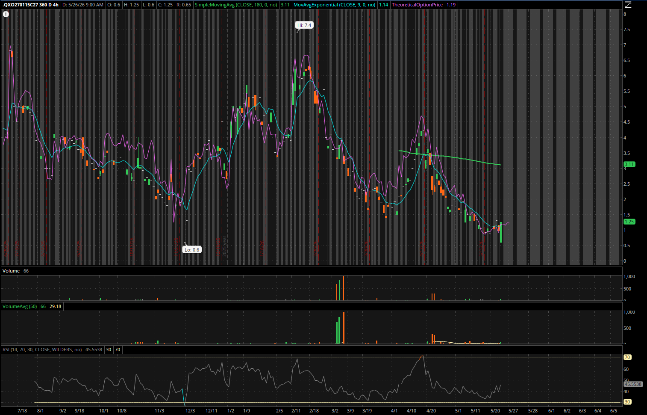Click the MovAvgExponential value 1.14 in header
This screenshot has height=415, width=647.
click(x=383, y=5)
